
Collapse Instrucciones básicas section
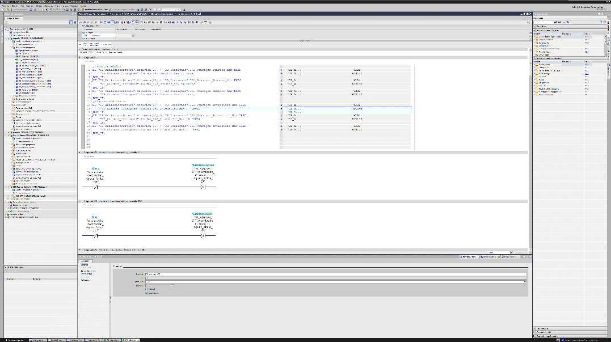(x=534, y=31)
